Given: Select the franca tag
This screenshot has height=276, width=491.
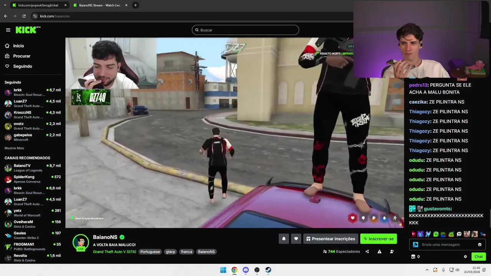Looking at the screenshot, I should [x=186, y=252].
